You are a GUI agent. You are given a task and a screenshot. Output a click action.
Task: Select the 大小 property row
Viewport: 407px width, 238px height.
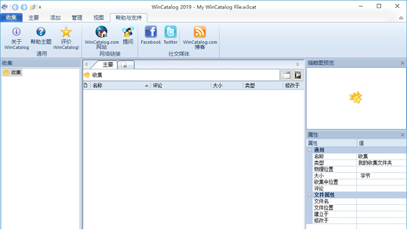[x=359, y=176]
